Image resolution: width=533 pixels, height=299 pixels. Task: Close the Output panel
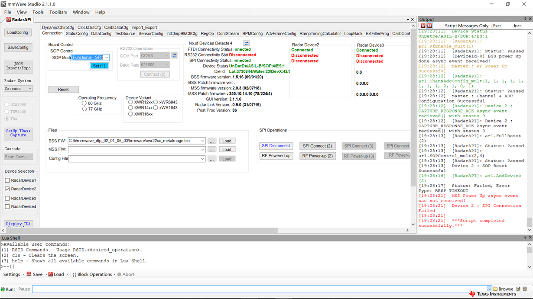click(x=530, y=19)
